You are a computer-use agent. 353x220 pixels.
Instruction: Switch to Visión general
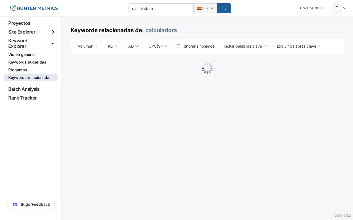21,54
